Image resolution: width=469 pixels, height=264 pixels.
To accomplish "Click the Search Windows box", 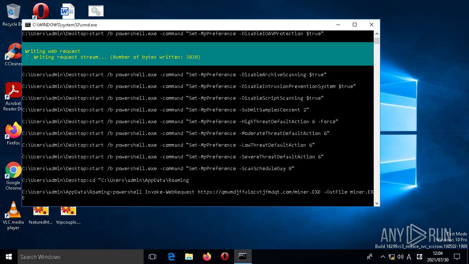I will [81, 257].
